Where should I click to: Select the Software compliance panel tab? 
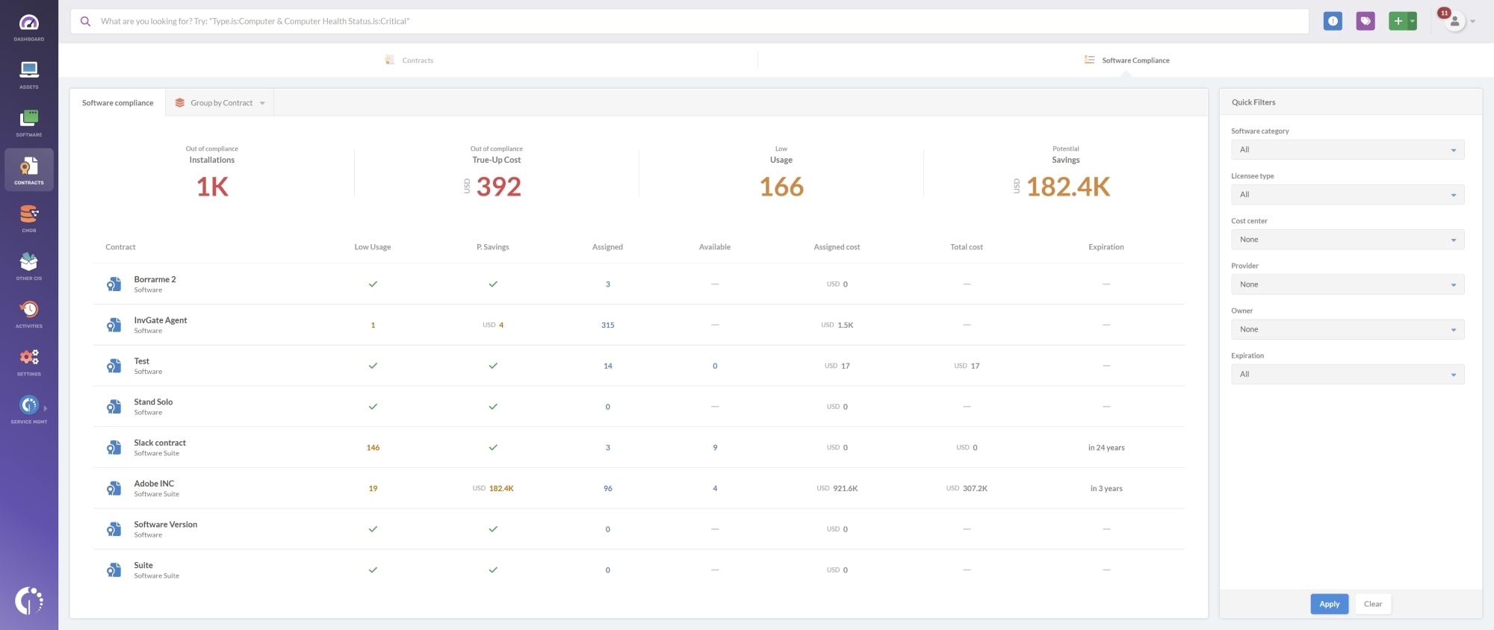coord(117,103)
